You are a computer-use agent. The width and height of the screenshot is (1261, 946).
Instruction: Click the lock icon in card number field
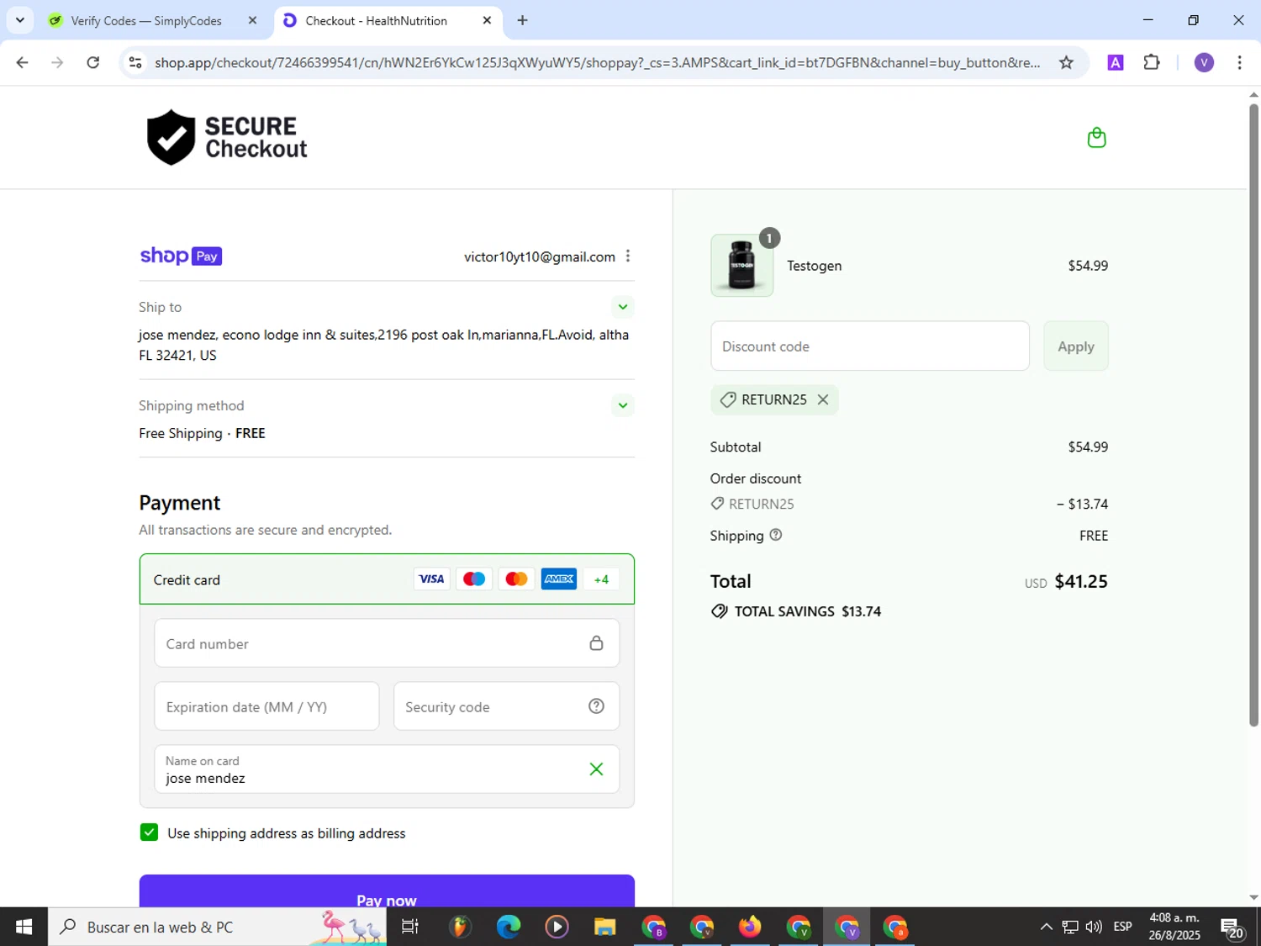[x=596, y=643]
